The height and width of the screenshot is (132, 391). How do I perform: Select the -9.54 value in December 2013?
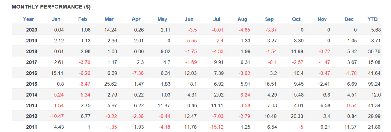click(350, 105)
